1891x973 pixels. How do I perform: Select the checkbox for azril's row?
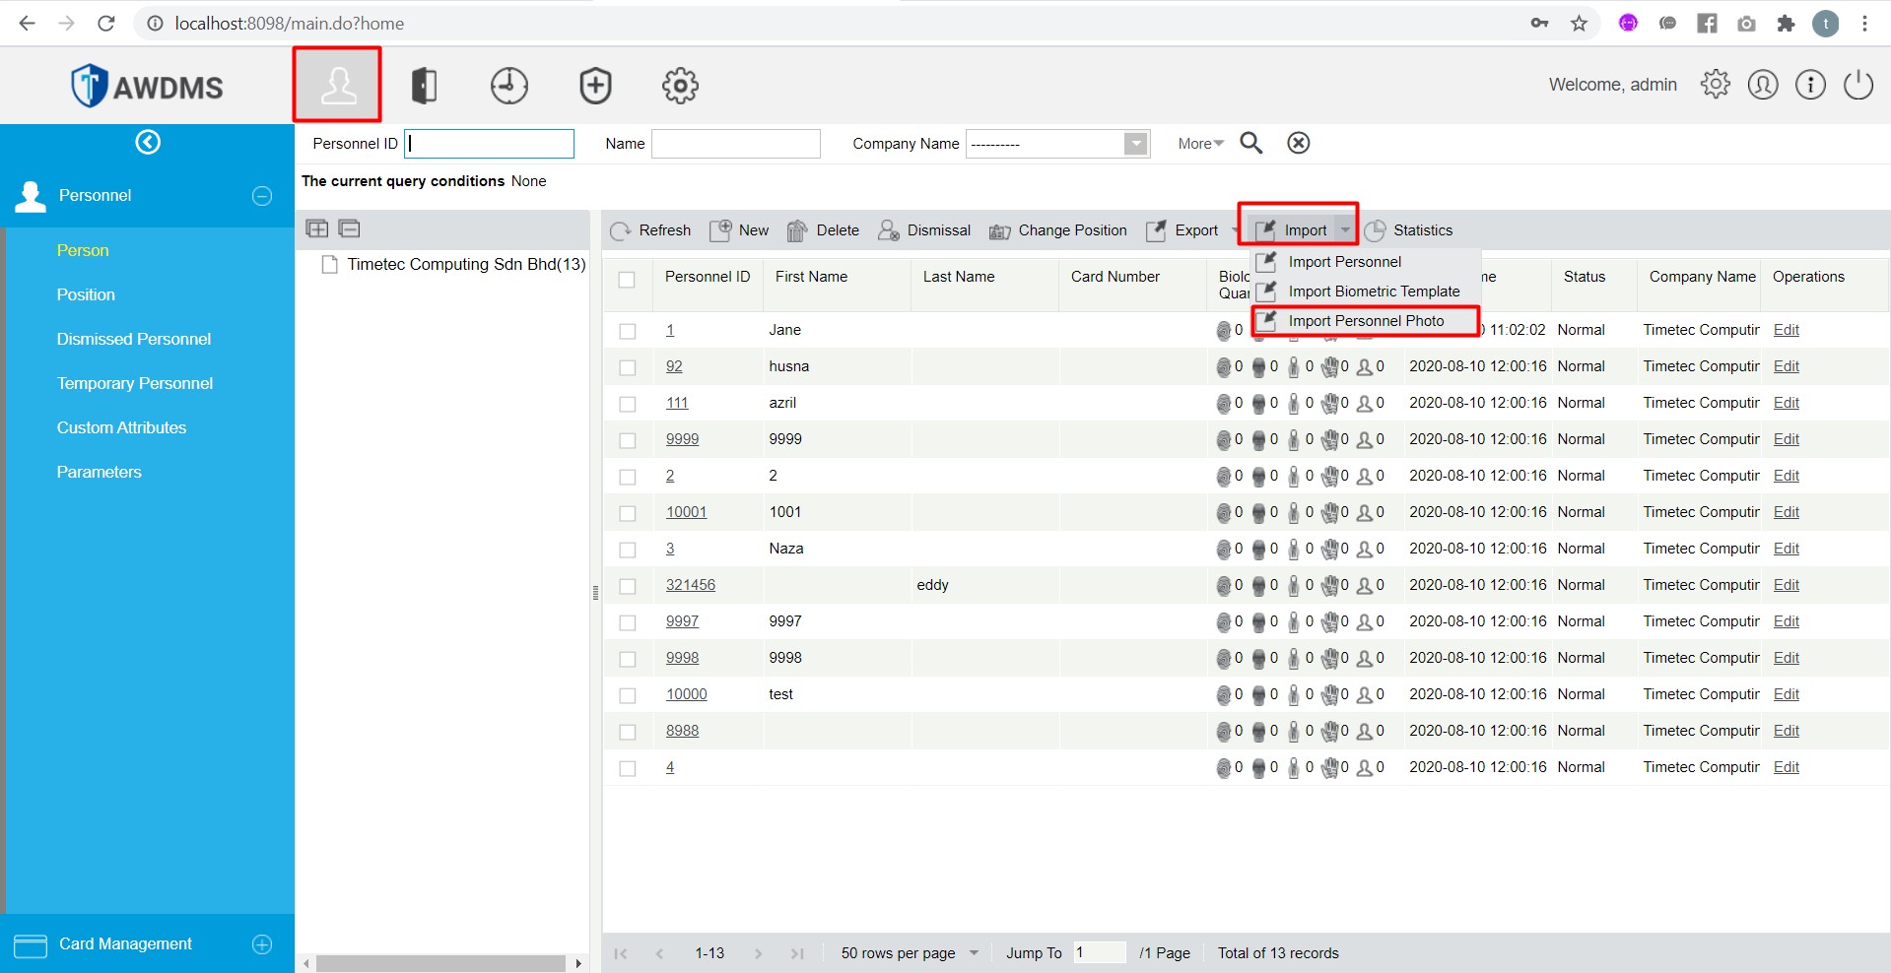(x=627, y=404)
